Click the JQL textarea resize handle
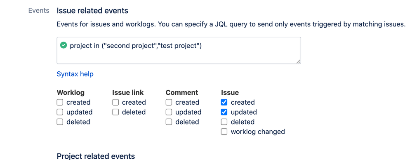This screenshot has width=412, height=160. coord(298,61)
